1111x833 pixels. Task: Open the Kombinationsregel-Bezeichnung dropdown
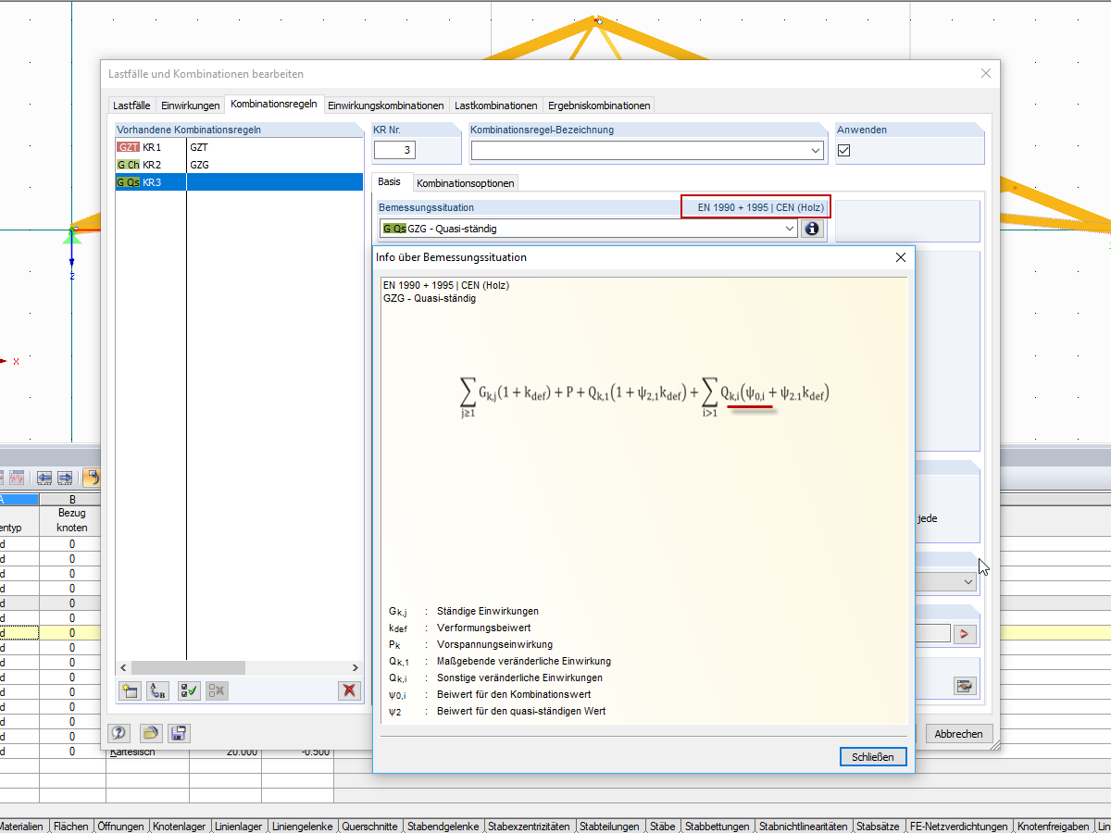click(x=815, y=150)
